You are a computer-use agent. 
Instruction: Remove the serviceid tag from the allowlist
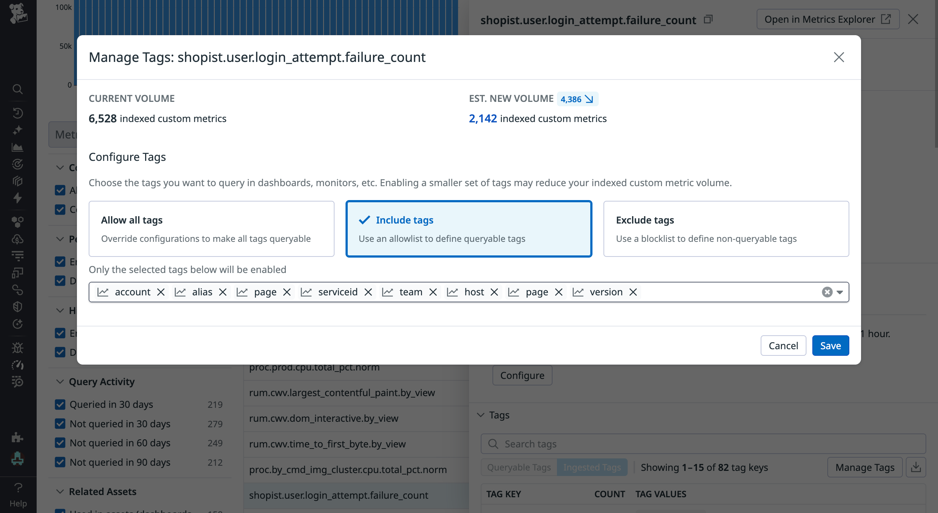(369, 292)
